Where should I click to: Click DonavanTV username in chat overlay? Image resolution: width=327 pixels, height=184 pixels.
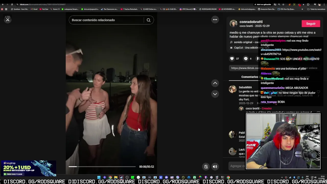[271, 59]
